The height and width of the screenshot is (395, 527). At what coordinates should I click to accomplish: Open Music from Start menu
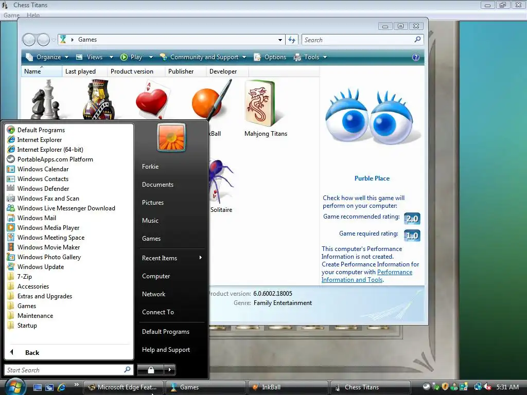tap(150, 220)
